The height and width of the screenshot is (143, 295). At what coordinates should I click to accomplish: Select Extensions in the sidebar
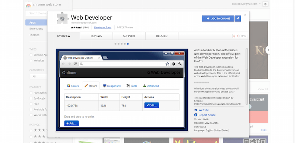tap(36, 29)
